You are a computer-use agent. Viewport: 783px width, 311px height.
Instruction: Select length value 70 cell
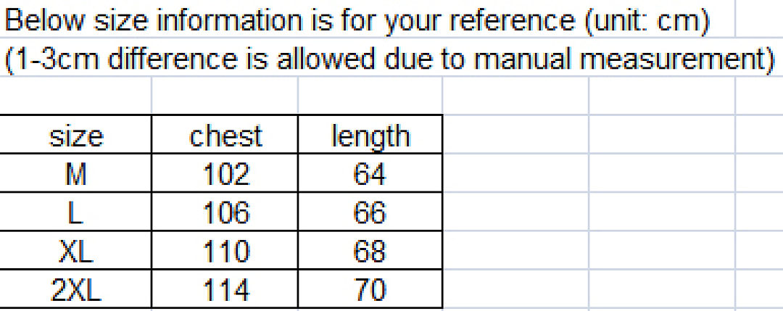tap(370, 289)
